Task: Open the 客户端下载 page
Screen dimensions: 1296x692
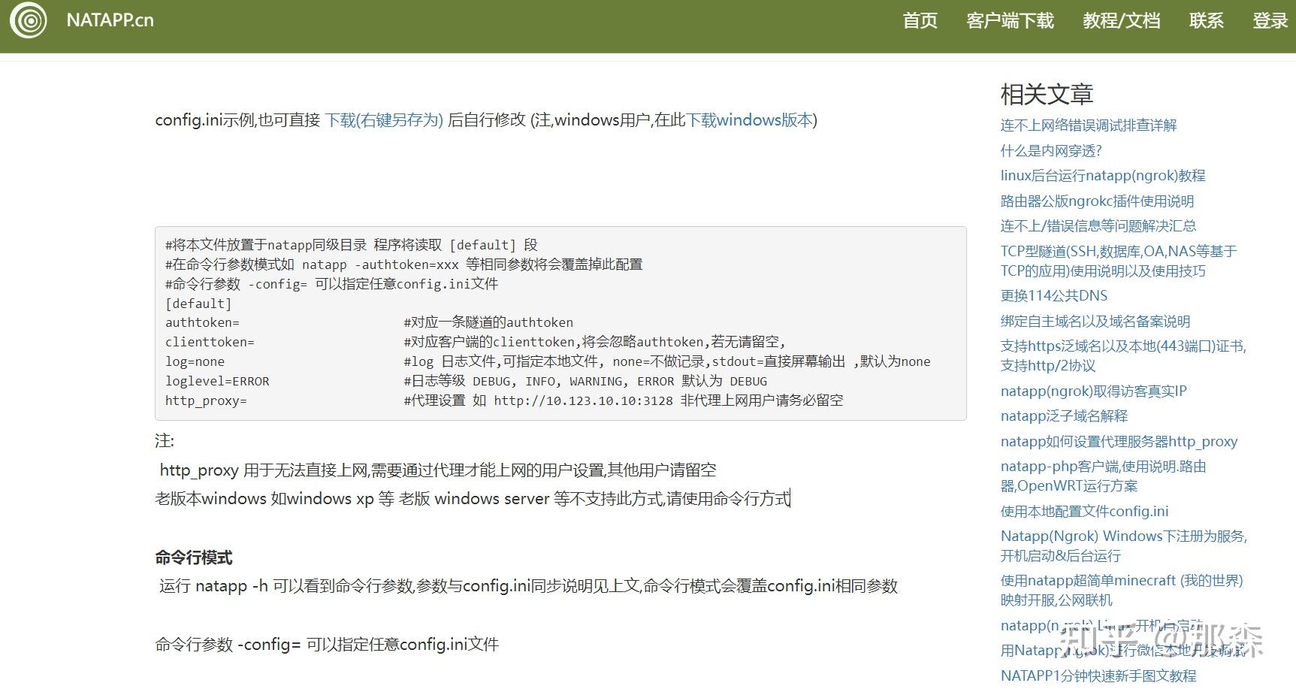Action: coord(1010,20)
